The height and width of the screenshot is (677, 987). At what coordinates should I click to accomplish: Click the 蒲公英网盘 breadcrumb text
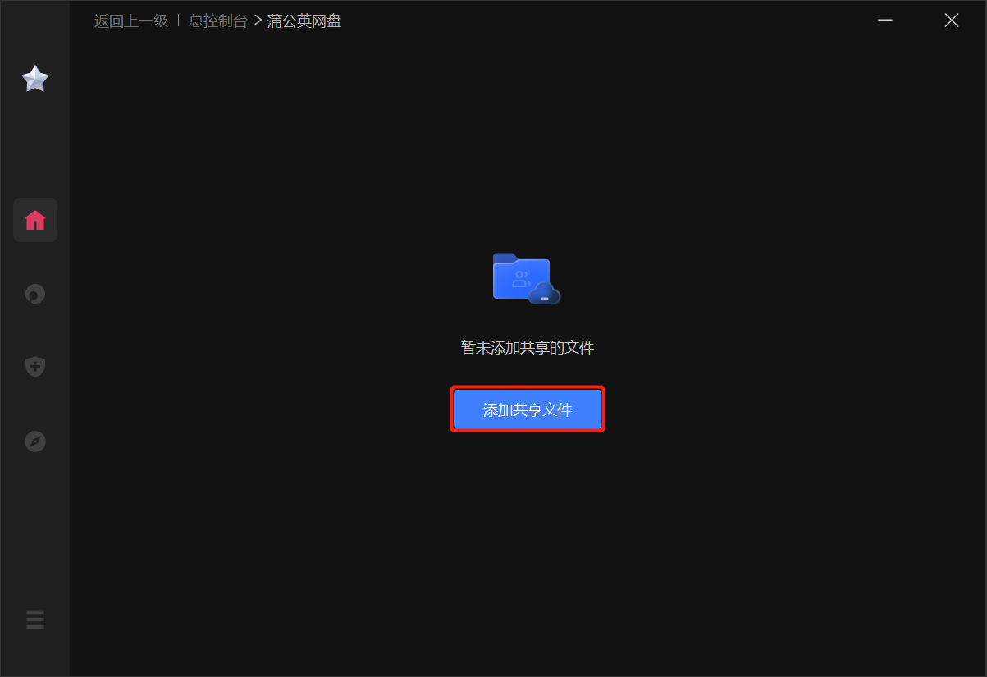(304, 21)
